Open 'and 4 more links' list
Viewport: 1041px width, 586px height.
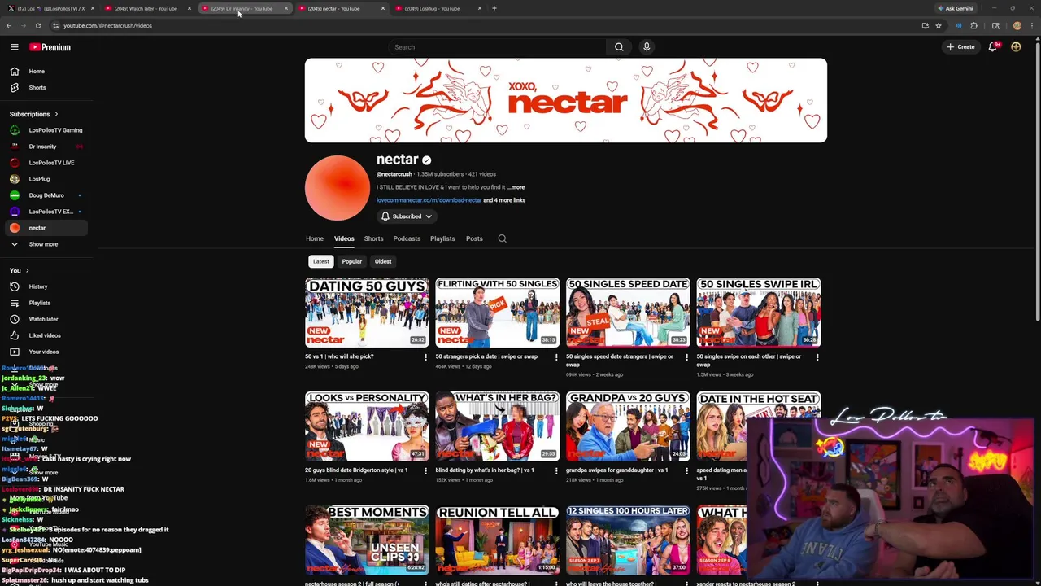504,200
